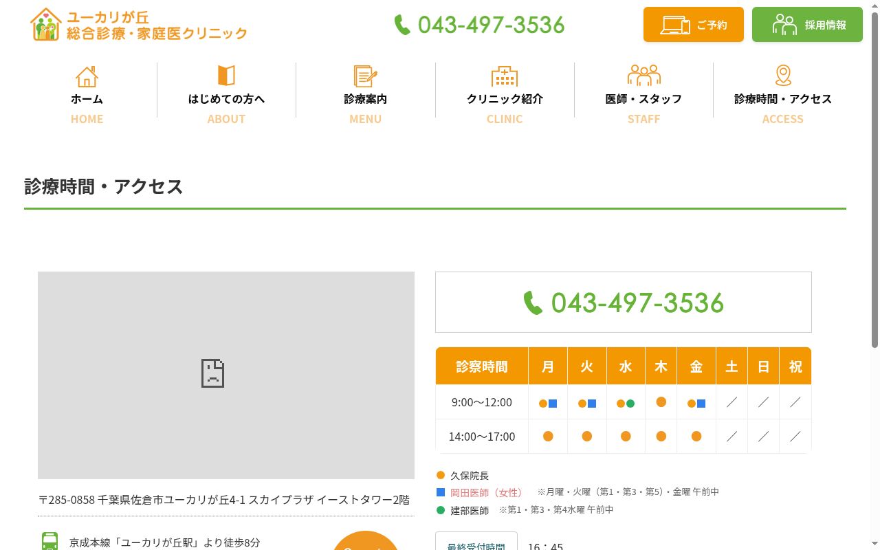Screen dimensions: 880x550
Task: Click the 診療時間・アクセス page heading
Action: point(104,186)
